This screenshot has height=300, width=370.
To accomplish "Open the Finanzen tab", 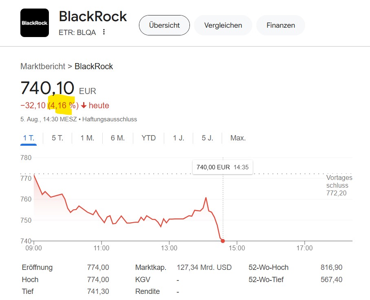I will click(281, 25).
